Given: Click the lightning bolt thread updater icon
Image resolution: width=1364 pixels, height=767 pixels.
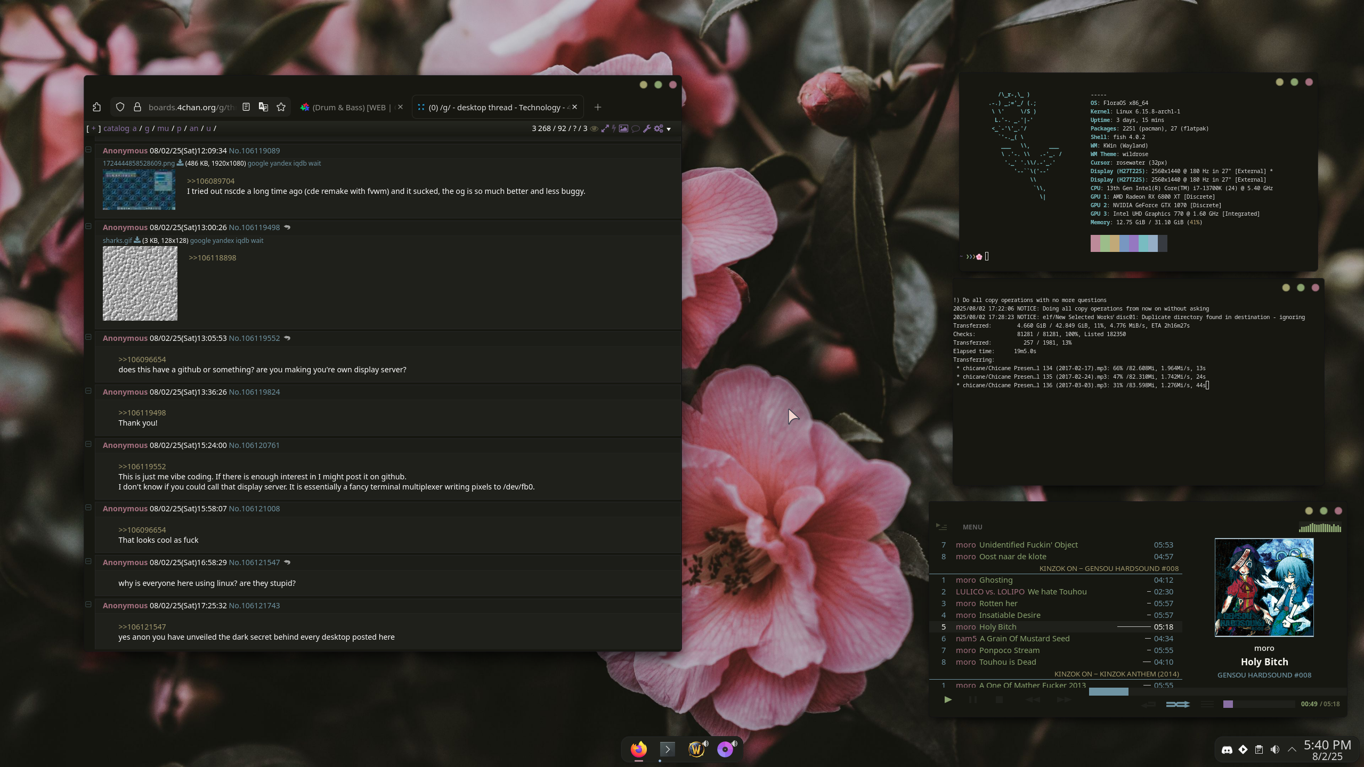Looking at the screenshot, I should tap(614, 128).
